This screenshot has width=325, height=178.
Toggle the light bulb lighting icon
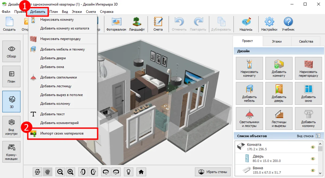click(129, 172)
